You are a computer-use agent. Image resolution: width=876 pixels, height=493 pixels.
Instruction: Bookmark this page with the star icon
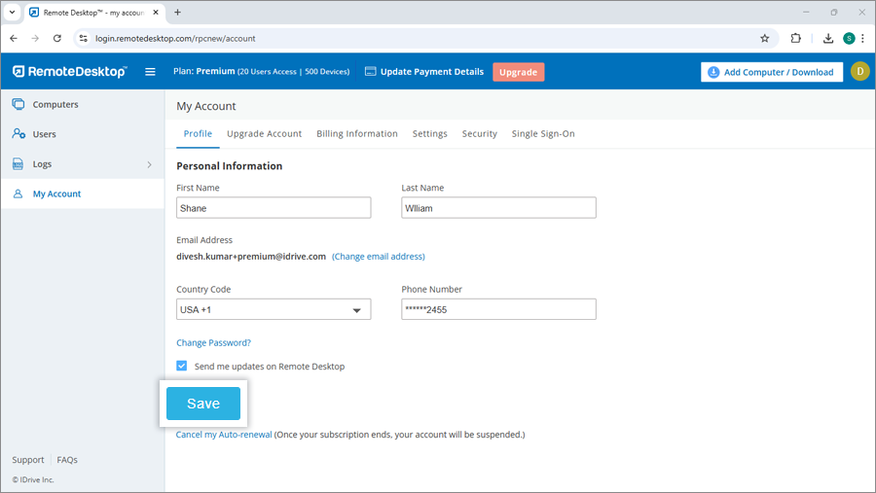(x=764, y=38)
